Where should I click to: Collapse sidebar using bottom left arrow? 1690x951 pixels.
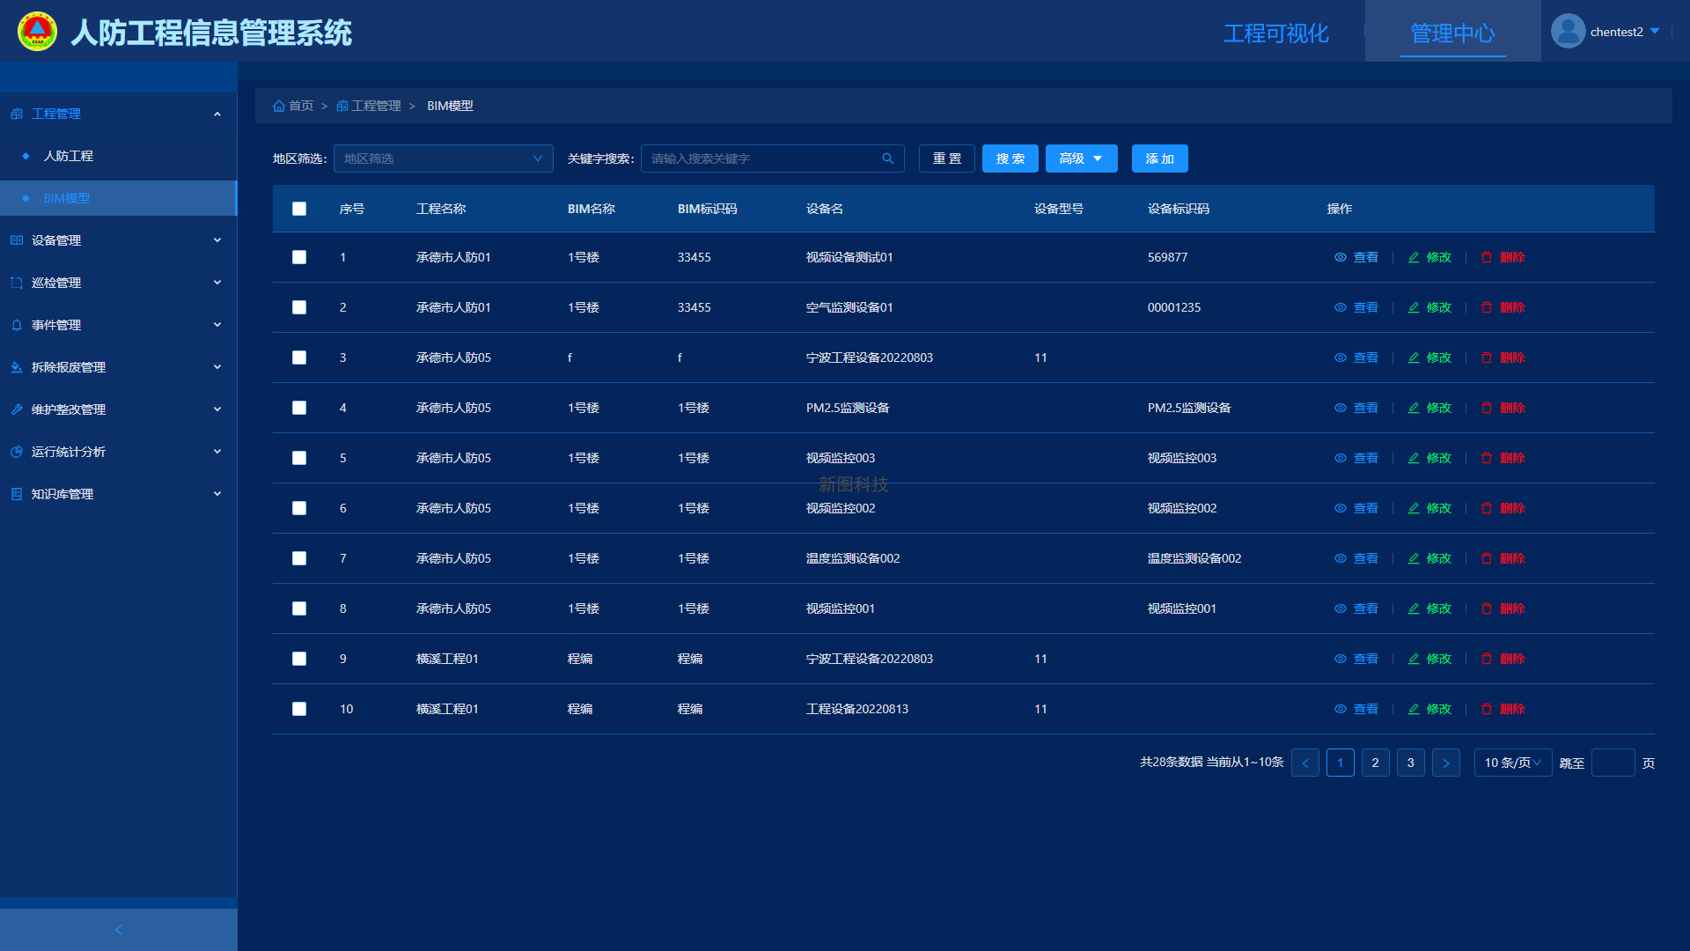coord(119,930)
